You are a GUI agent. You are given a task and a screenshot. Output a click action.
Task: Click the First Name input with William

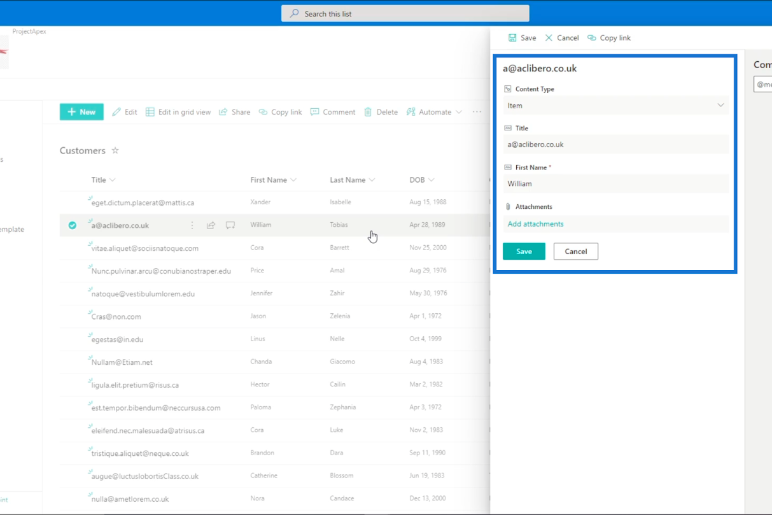(616, 183)
